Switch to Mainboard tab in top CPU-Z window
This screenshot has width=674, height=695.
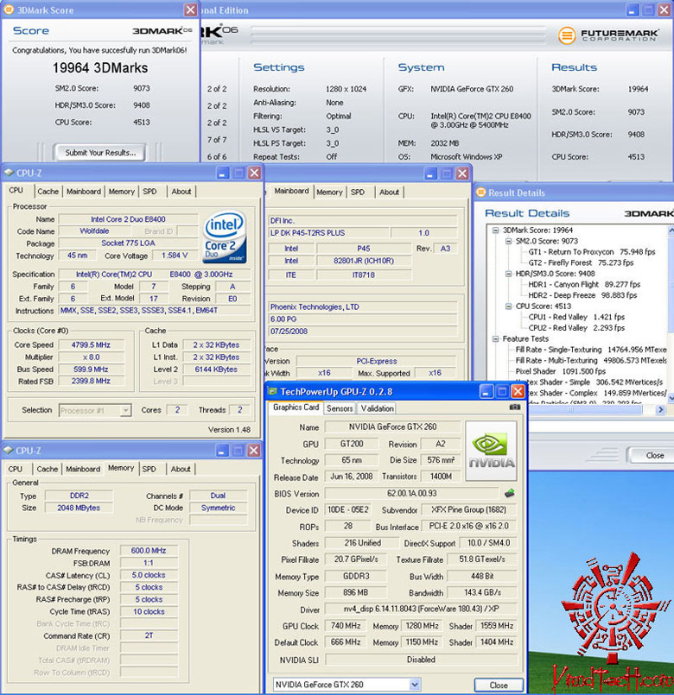(x=84, y=192)
